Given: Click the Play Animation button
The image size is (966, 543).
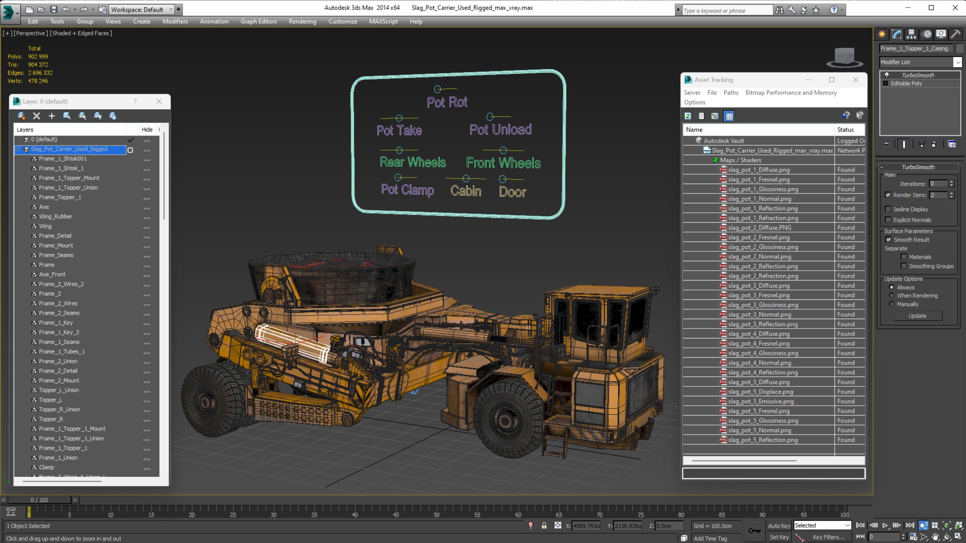Looking at the screenshot, I should 885,525.
